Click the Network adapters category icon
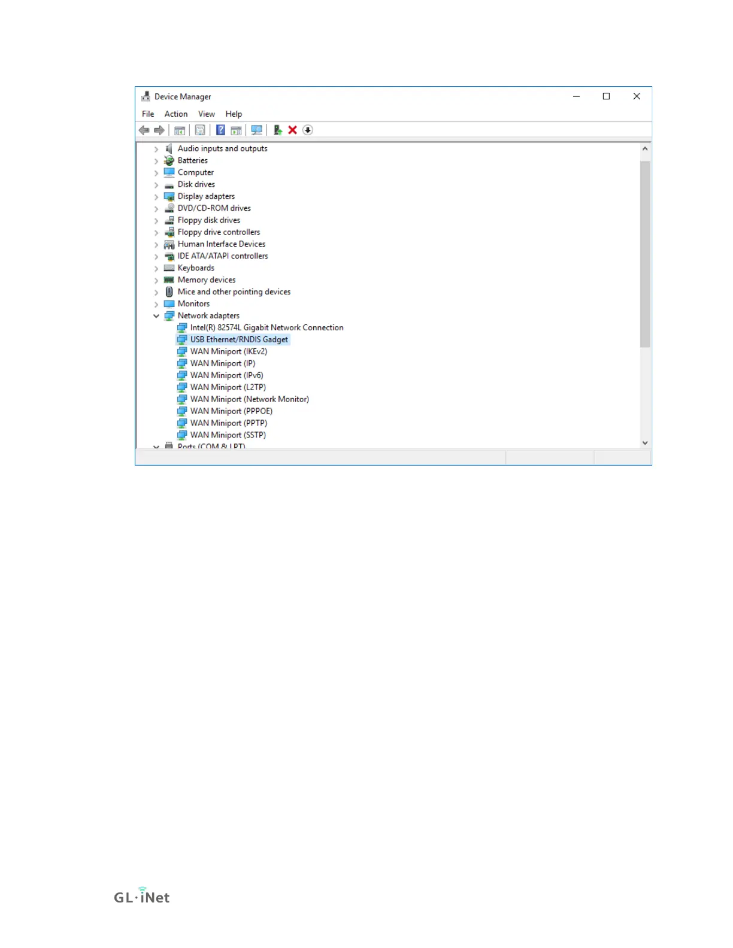733x948 pixels. [x=169, y=316]
